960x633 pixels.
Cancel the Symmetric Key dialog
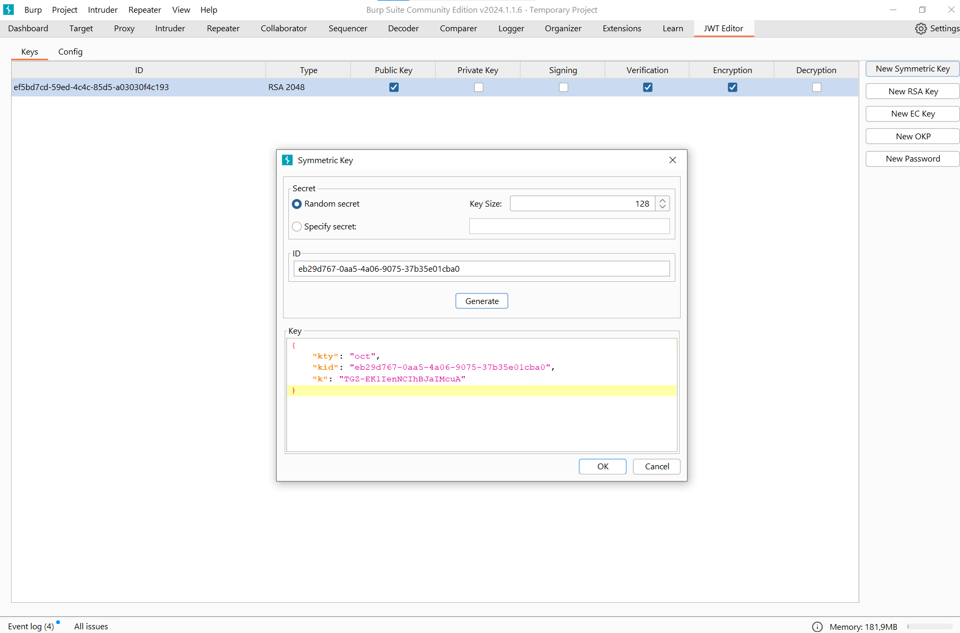pos(657,467)
